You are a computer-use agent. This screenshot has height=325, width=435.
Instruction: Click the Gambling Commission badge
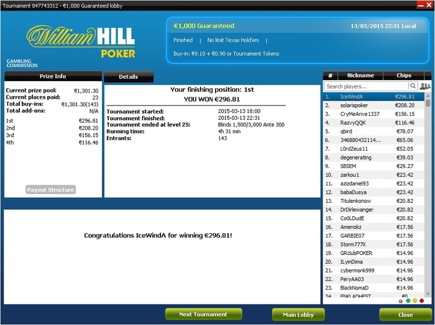[22, 63]
